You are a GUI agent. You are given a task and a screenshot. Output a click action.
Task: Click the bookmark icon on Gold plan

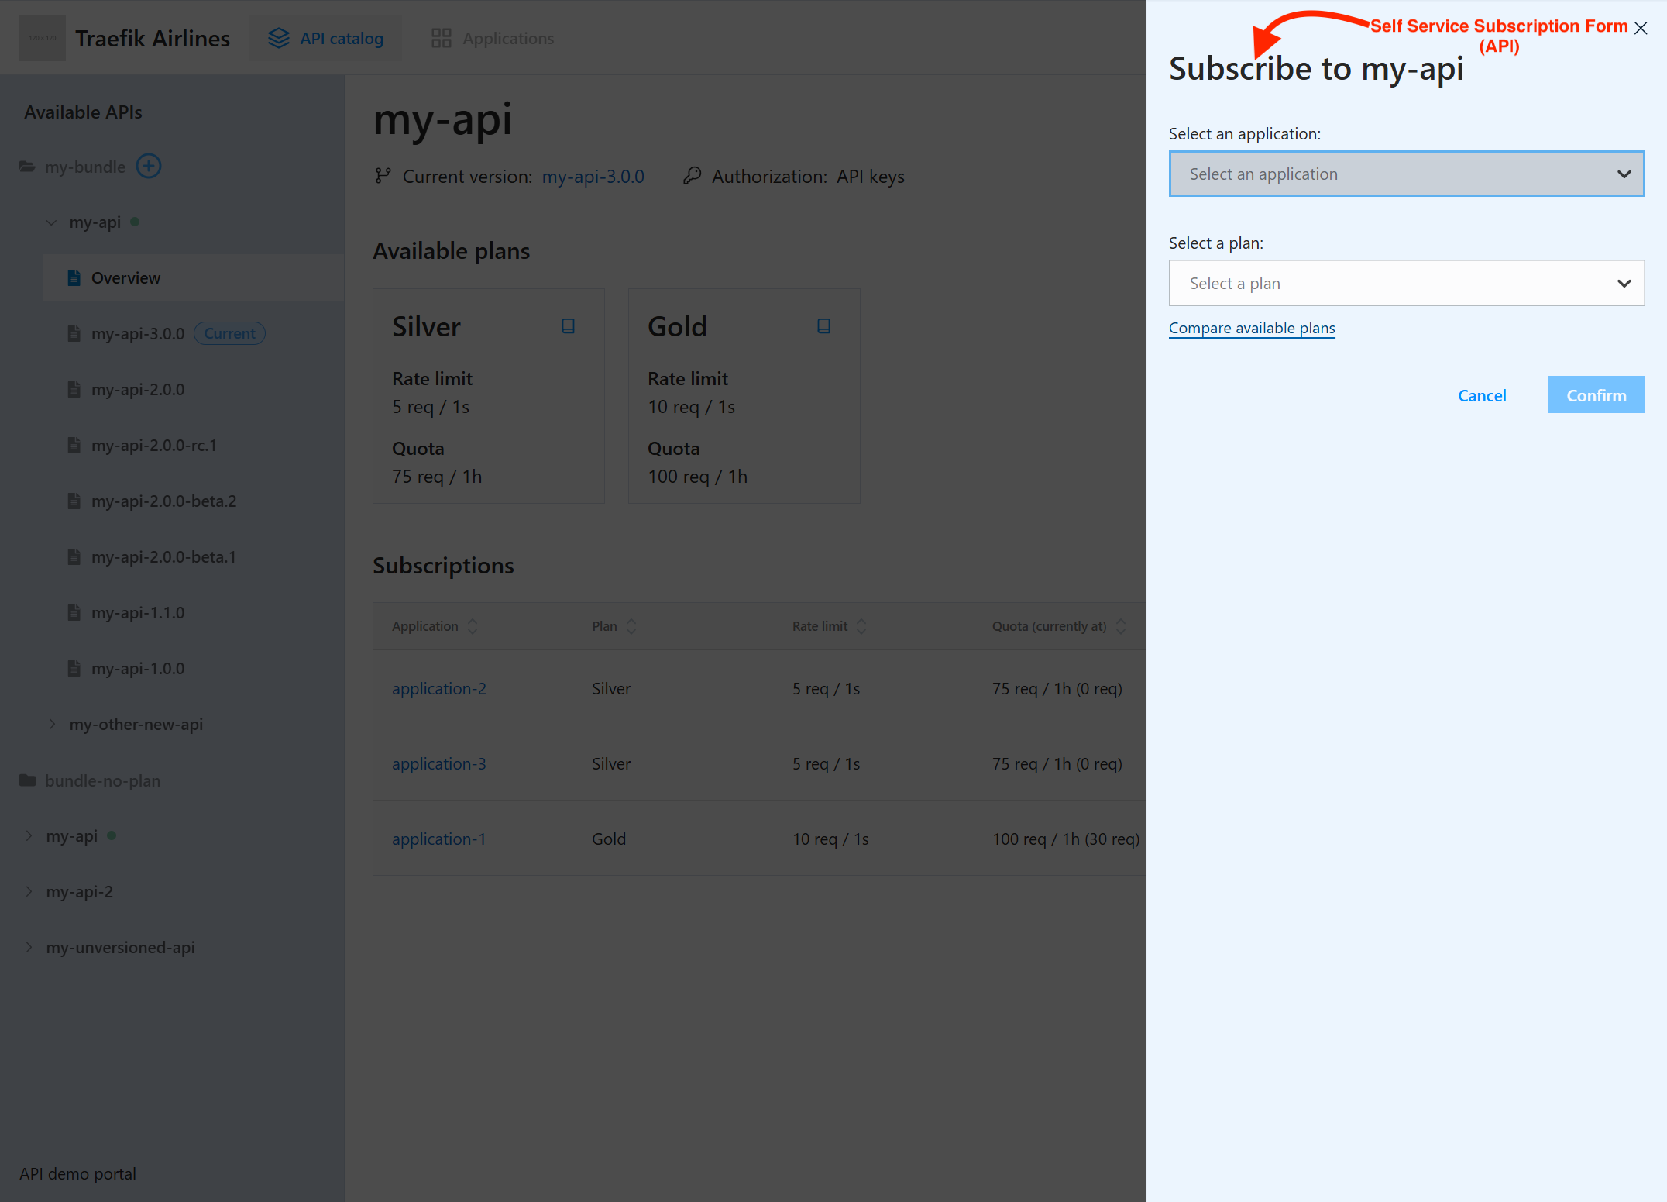(x=822, y=328)
